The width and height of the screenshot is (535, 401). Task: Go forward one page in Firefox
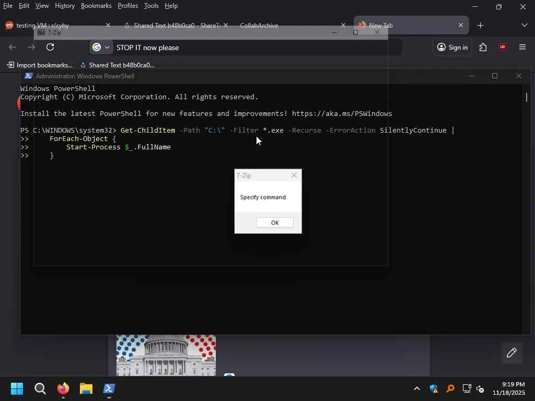pyautogui.click(x=31, y=47)
